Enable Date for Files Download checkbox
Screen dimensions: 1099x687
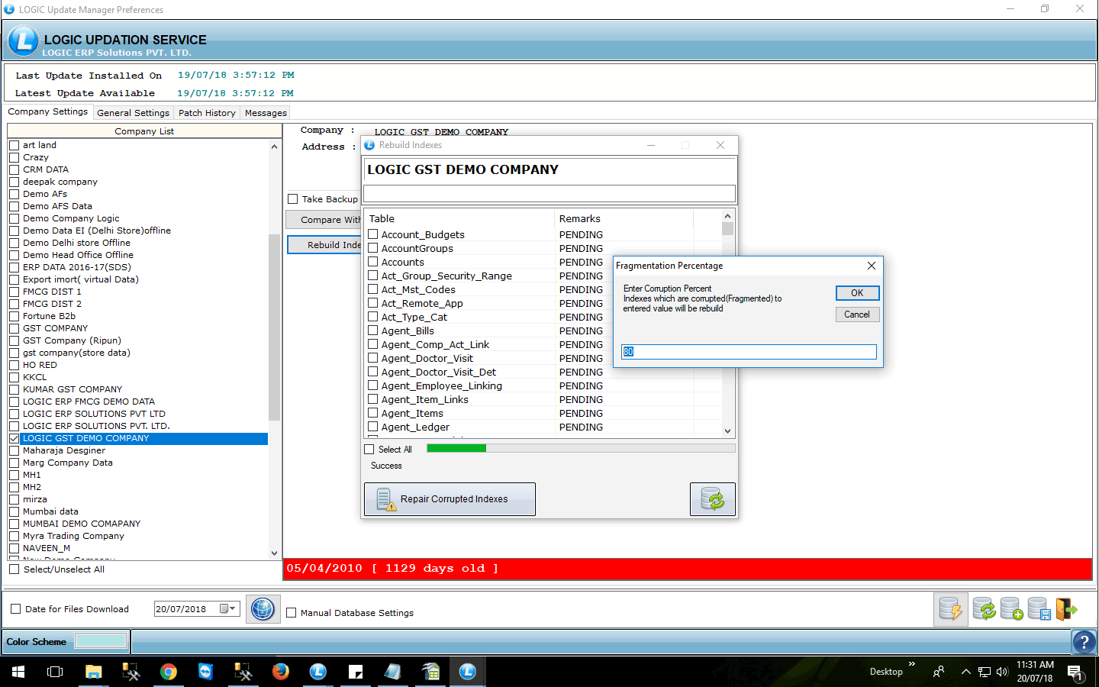coord(15,609)
